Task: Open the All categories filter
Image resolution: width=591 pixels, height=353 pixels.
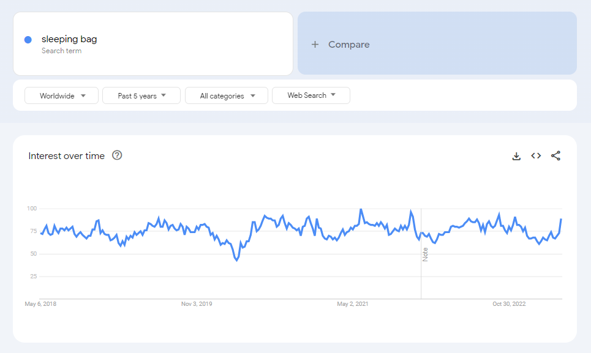Action: (226, 95)
